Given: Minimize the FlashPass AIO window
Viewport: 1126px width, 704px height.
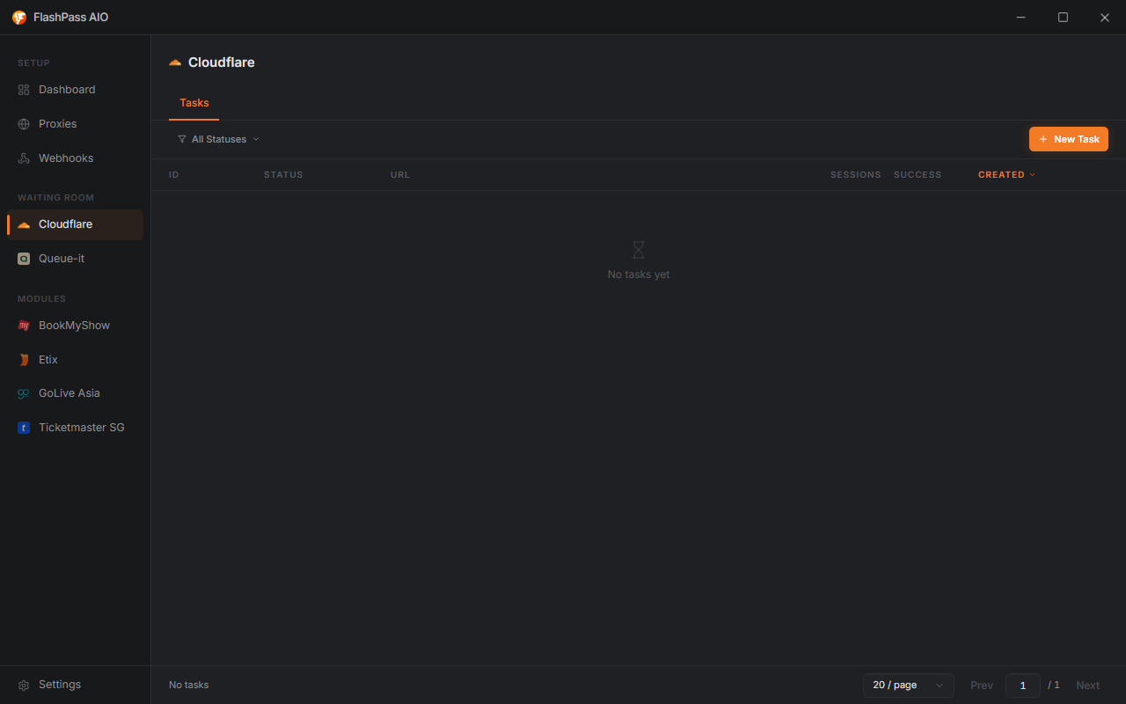Looking at the screenshot, I should point(1021,18).
